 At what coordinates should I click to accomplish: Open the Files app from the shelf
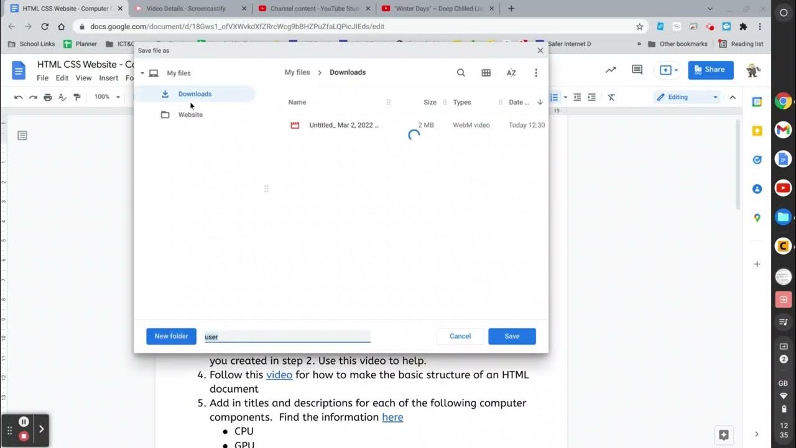point(783,217)
